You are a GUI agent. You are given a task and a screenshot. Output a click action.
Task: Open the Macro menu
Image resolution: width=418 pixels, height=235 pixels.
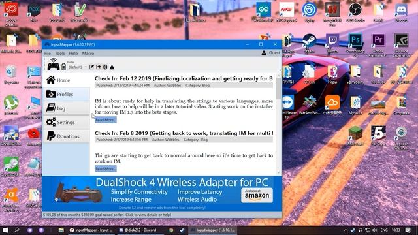pos(88,54)
